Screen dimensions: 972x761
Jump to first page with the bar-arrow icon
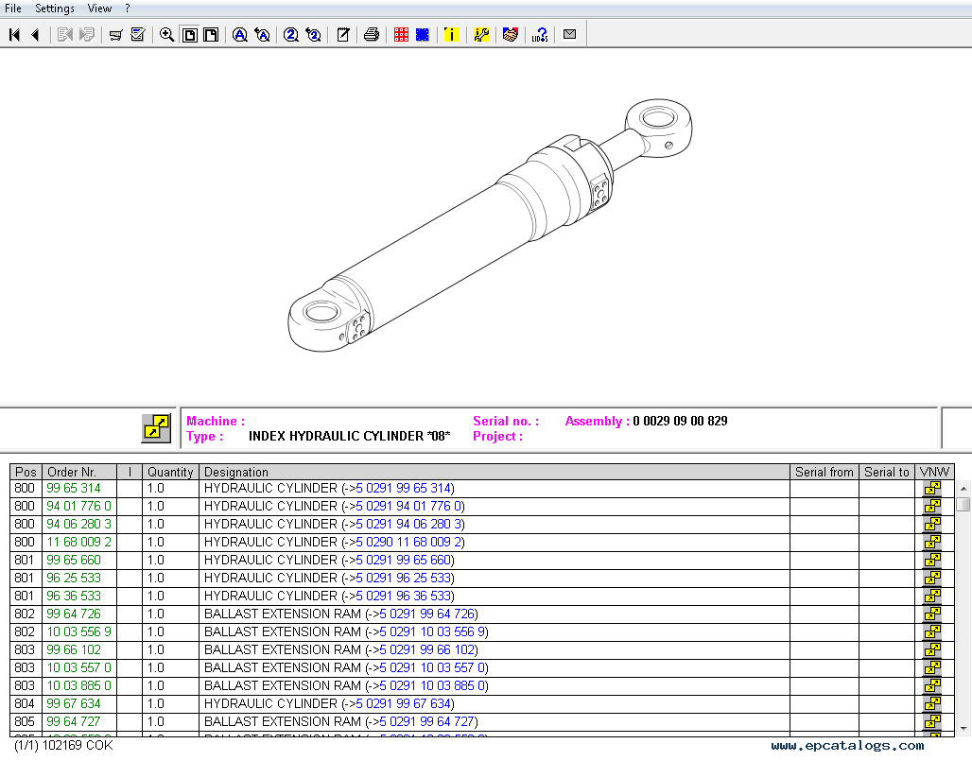pyautogui.click(x=15, y=35)
